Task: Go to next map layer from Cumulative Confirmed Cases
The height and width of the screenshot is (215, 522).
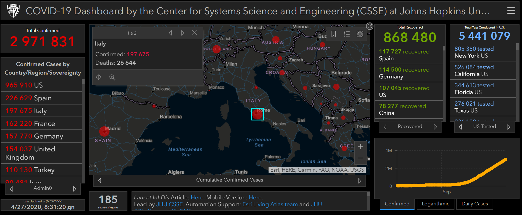Action: click(360, 180)
